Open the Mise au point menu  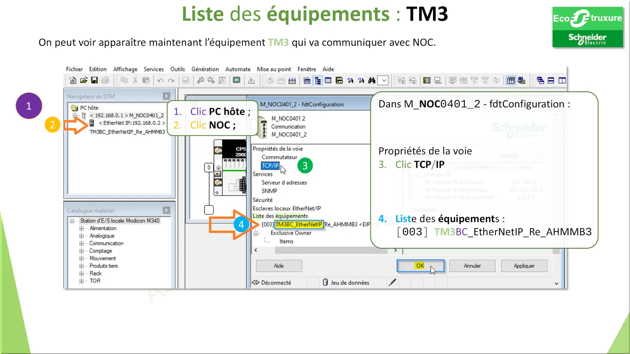pyautogui.click(x=274, y=69)
